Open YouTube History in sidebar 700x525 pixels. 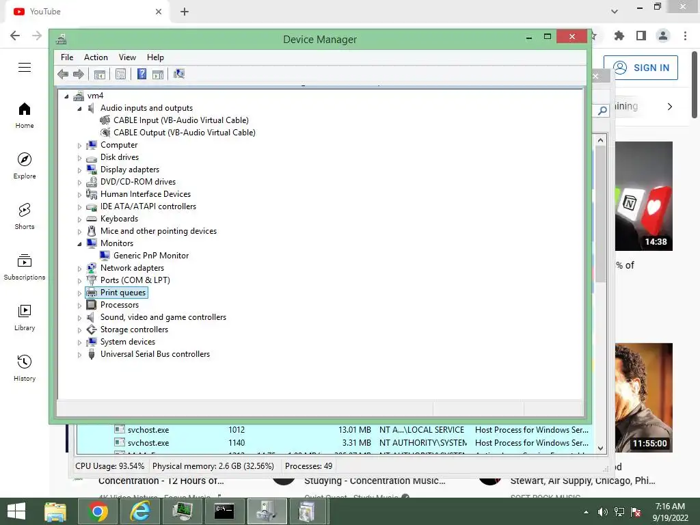tap(25, 368)
